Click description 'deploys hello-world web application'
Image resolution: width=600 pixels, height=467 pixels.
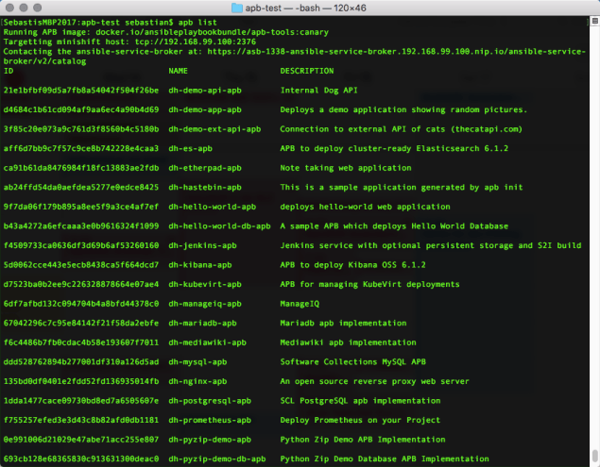click(x=365, y=207)
